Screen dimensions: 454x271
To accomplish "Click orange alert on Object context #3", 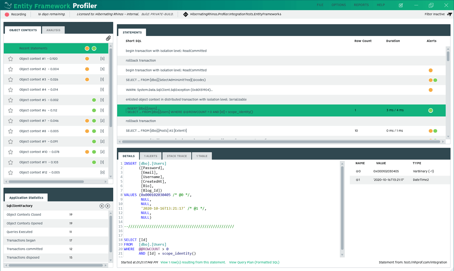I will click(87, 79).
